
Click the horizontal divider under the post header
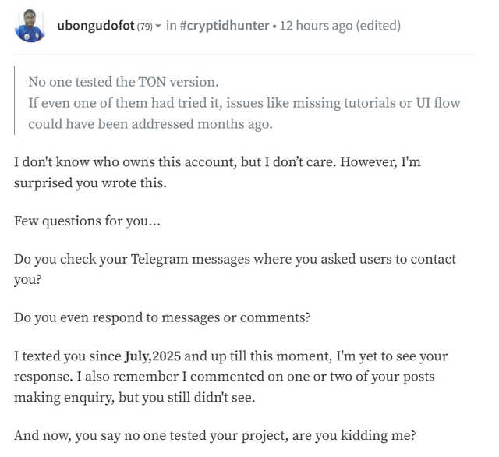coord(245,55)
